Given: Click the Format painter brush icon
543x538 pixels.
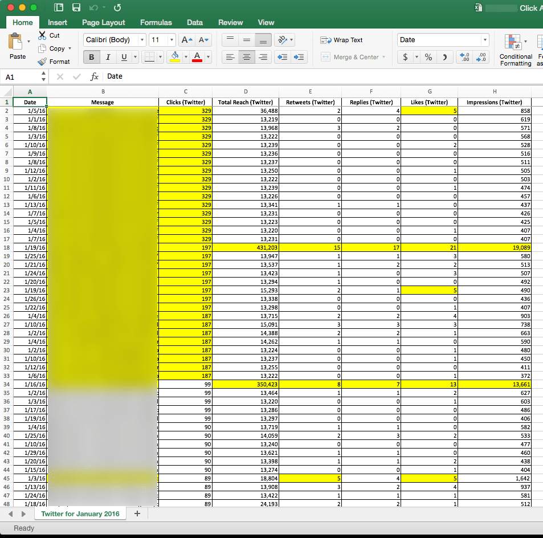Looking at the screenshot, I should (x=42, y=62).
